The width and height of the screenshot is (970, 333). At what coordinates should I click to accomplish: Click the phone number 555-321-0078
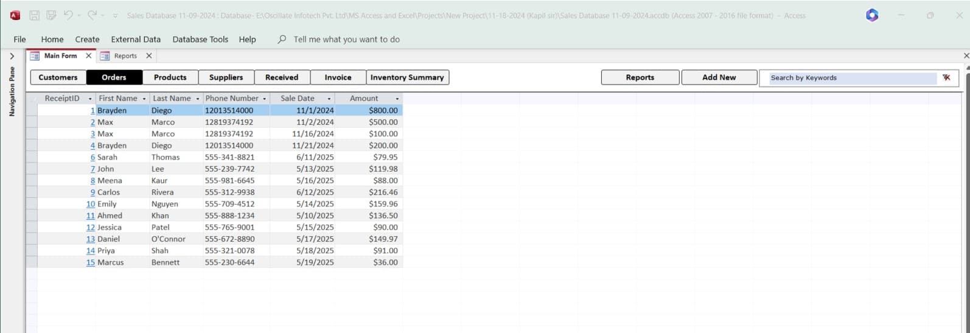pyautogui.click(x=229, y=251)
